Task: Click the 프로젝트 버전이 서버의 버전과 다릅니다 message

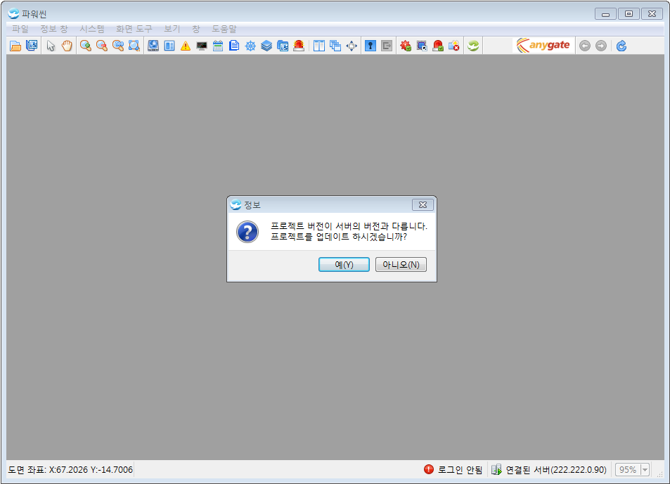Action: [x=349, y=226]
